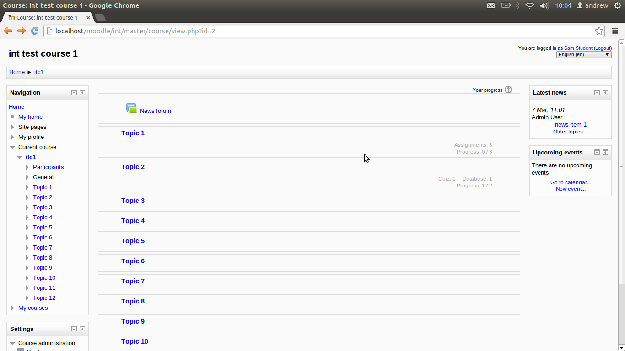This screenshot has width=625, height=351.
Task: Open the Sam Student profile link
Action: tap(578, 48)
